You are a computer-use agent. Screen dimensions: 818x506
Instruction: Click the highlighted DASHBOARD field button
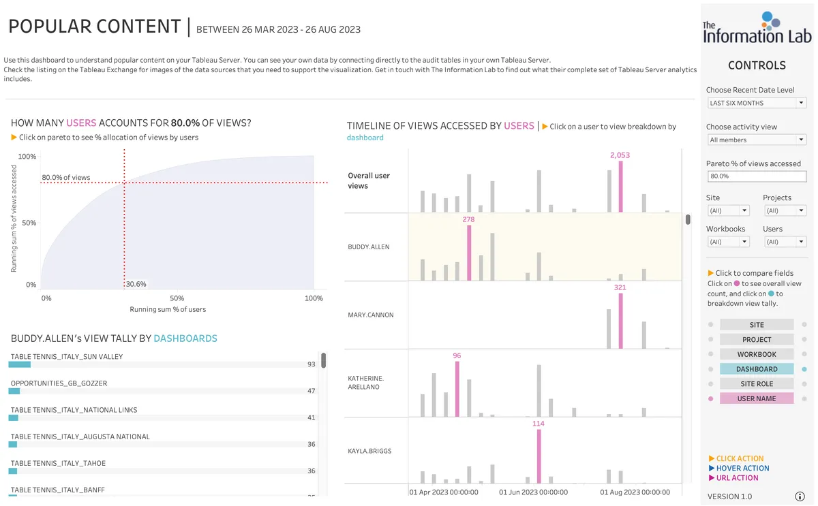[757, 369]
